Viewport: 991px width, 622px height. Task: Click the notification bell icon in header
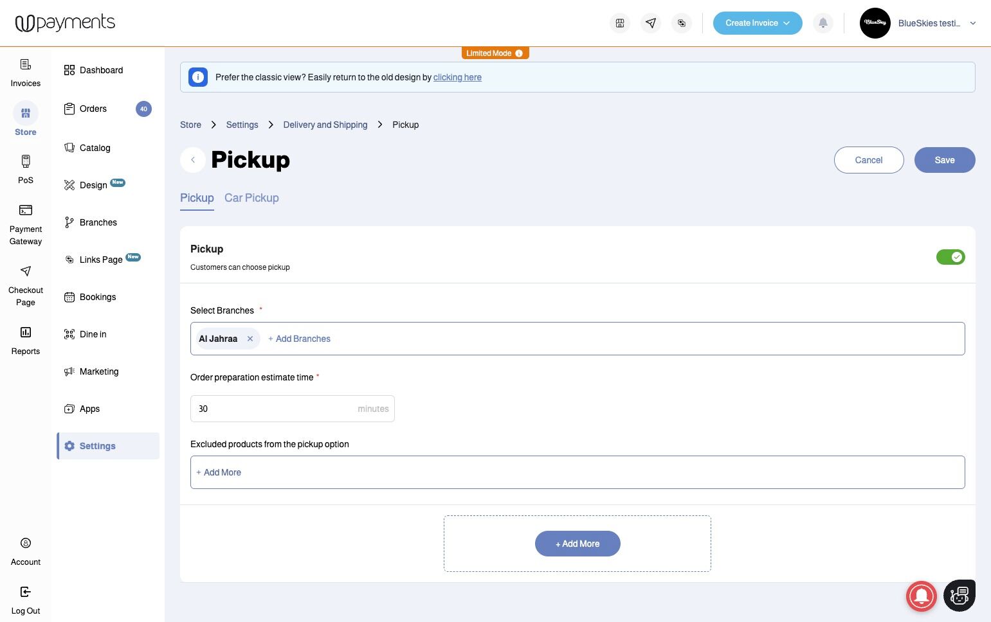tap(823, 23)
